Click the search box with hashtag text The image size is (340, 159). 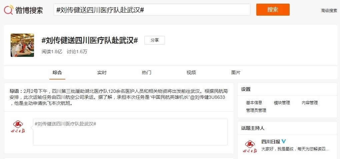152,10
